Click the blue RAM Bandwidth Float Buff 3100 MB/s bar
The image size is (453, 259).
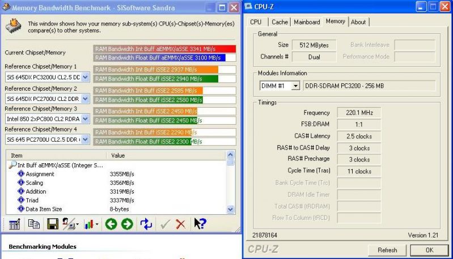(x=159, y=57)
